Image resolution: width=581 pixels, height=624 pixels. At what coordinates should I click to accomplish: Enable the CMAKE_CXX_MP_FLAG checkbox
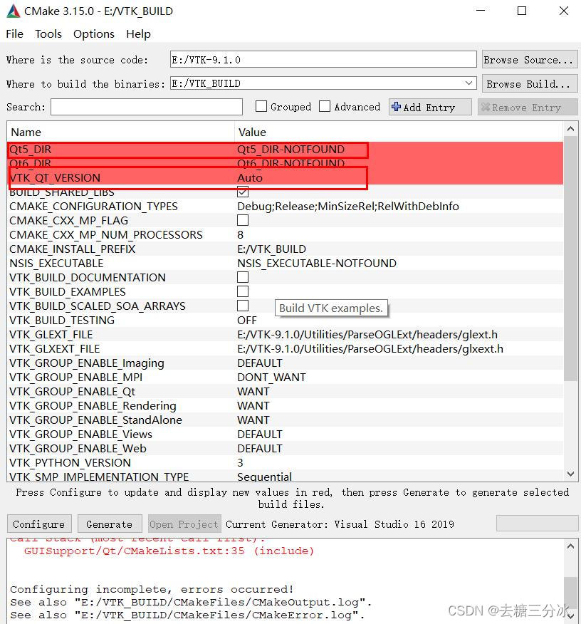(x=243, y=221)
